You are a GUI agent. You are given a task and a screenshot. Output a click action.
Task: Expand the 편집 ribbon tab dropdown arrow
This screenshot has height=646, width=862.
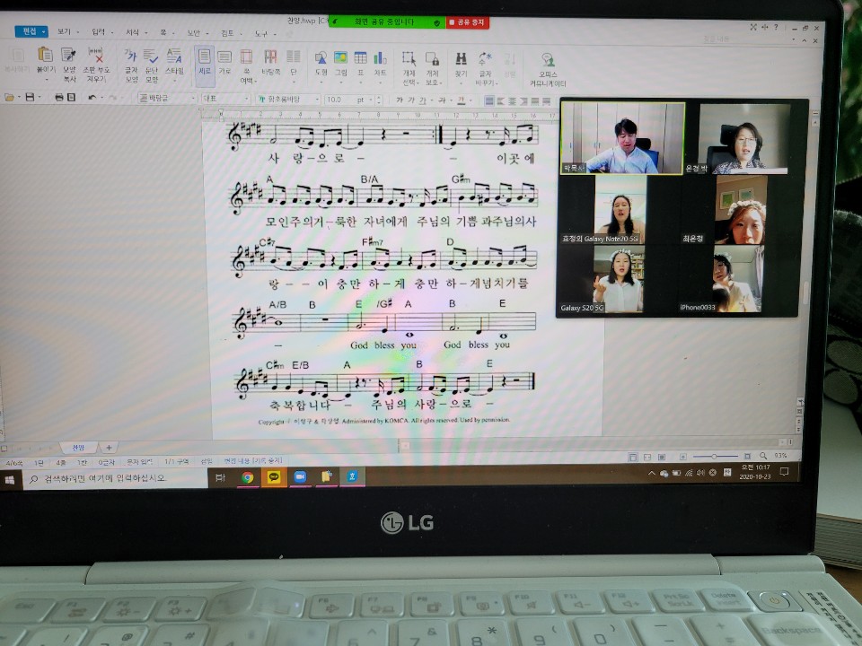click(43, 32)
